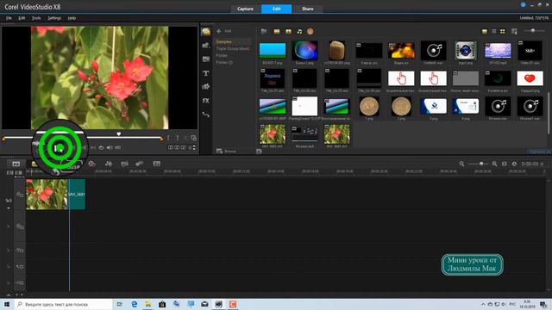Image resolution: width=552 pixels, height=310 pixels.
Task: Click the Mark-out bracket icon
Action: tap(178, 138)
